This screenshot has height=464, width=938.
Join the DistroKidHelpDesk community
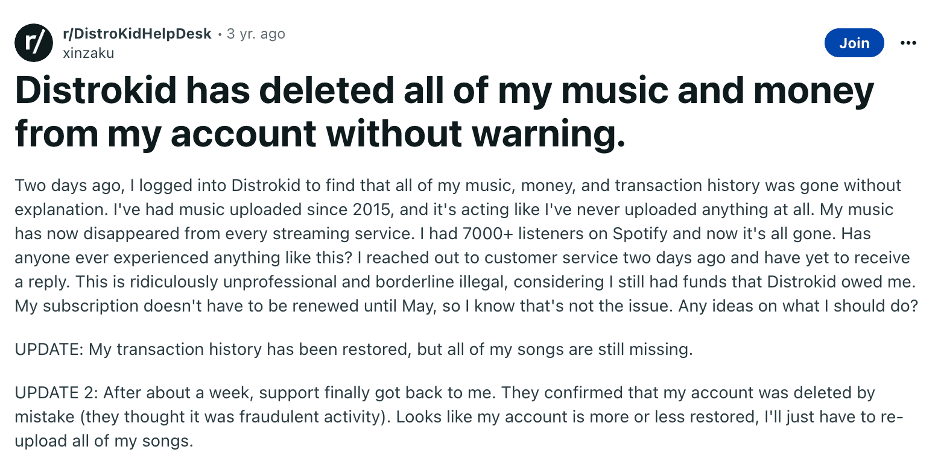pos(854,43)
